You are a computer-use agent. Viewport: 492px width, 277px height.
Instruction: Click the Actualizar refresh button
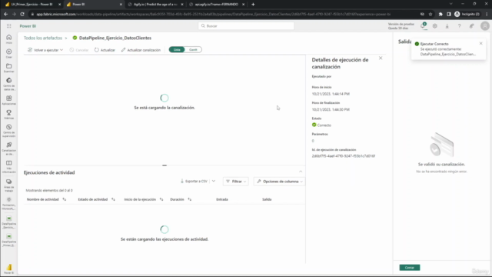coord(105,50)
